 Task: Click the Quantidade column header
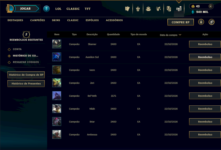(x=113, y=34)
